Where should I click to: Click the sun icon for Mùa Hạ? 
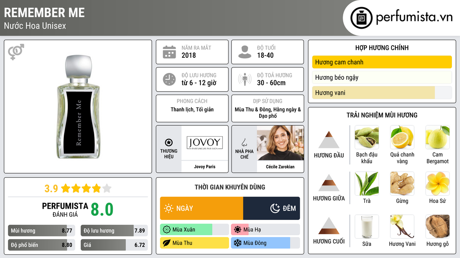click(238, 230)
